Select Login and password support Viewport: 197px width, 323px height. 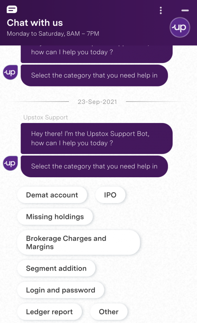[x=60, y=290]
